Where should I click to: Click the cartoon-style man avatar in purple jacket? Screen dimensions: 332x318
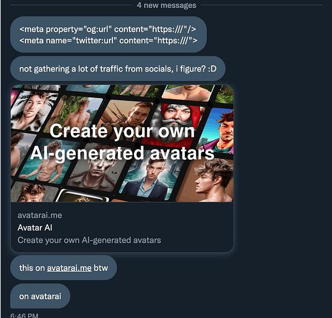pyautogui.click(x=220, y=131)
